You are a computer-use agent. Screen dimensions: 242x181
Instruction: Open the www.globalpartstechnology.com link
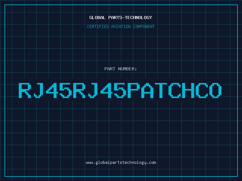pos(121,163)
